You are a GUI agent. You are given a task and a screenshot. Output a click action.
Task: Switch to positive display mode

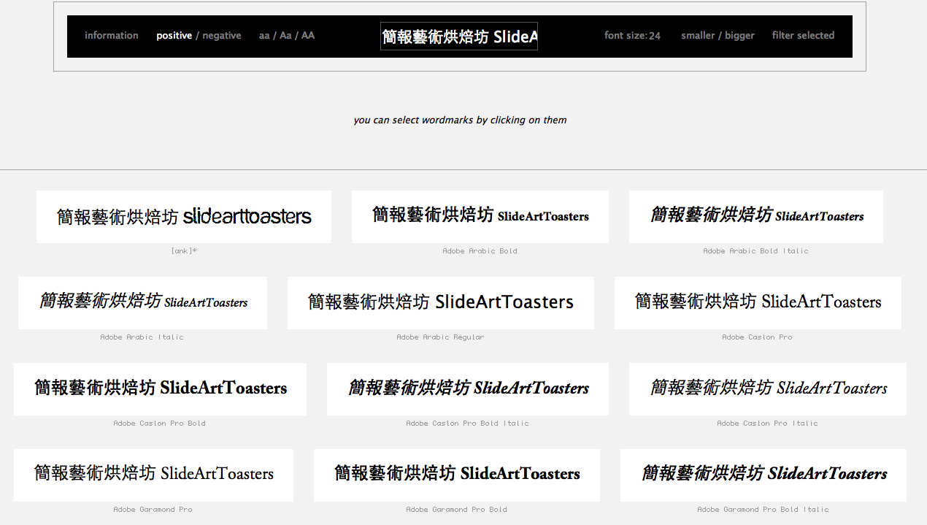click(174, 36)
